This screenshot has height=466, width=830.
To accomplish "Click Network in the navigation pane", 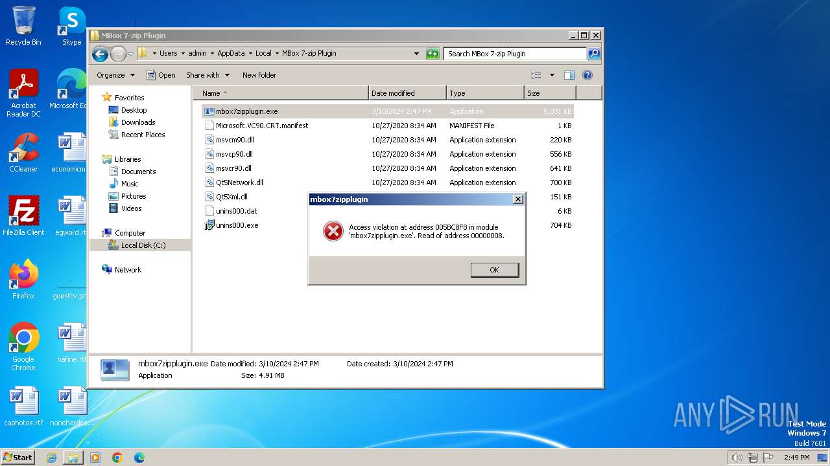I will pyautogui.click(x=128, y=270).
